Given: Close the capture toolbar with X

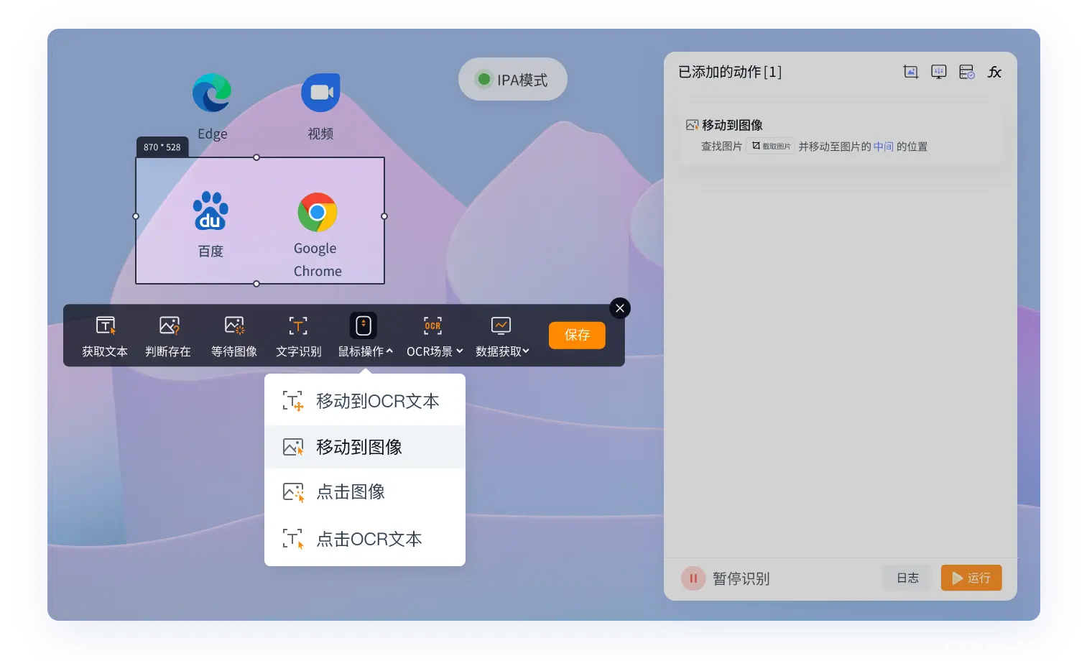Looking at the screenshot, I should pos(620,308).
